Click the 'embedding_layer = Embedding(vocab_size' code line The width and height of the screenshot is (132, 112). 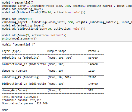[x=67, y=6]
